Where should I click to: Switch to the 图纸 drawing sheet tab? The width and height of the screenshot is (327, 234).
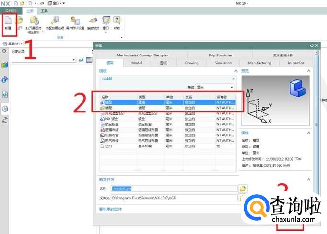point(163,63)
